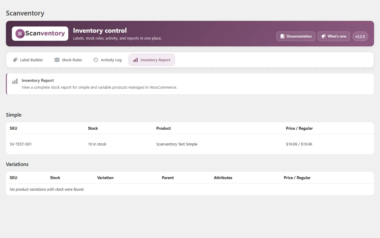Select the Inventory Report tab
Screen dimensions: 380x238
coord(152,60)
